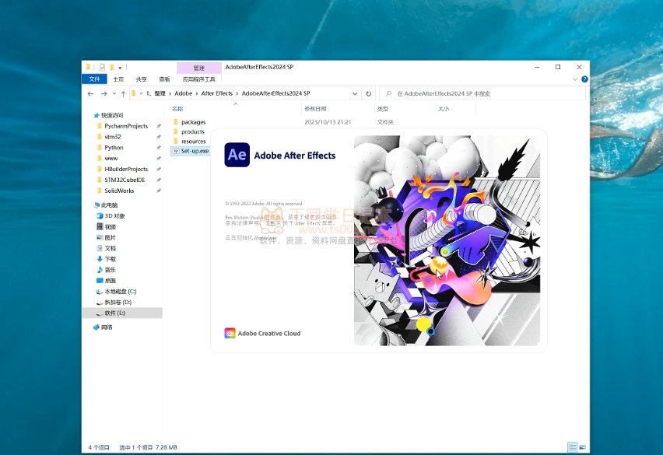Open address bar history dropdown
The width and height of the screenshot is (663, 455).
(x=356, y=93)
